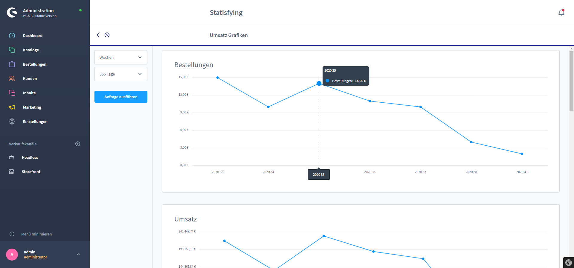Click the statistics pulse icon in header
This screenshot has width=574, height=268.
(x=107, y=35)
